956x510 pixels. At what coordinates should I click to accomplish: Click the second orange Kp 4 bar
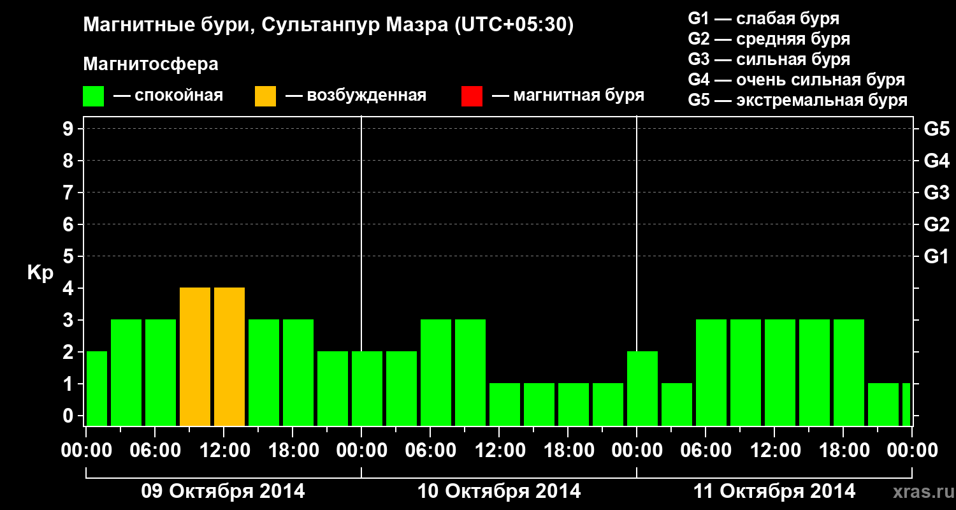[229, 356]
